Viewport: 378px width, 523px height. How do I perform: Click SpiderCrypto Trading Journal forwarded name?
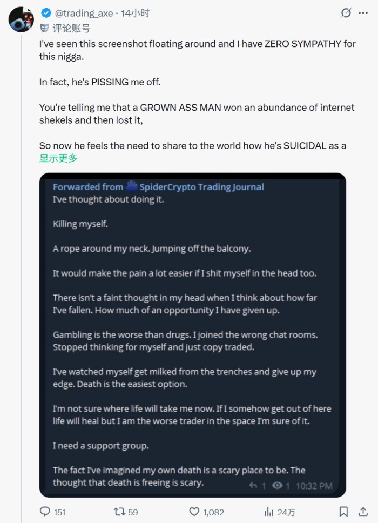(x=201, y=187)
